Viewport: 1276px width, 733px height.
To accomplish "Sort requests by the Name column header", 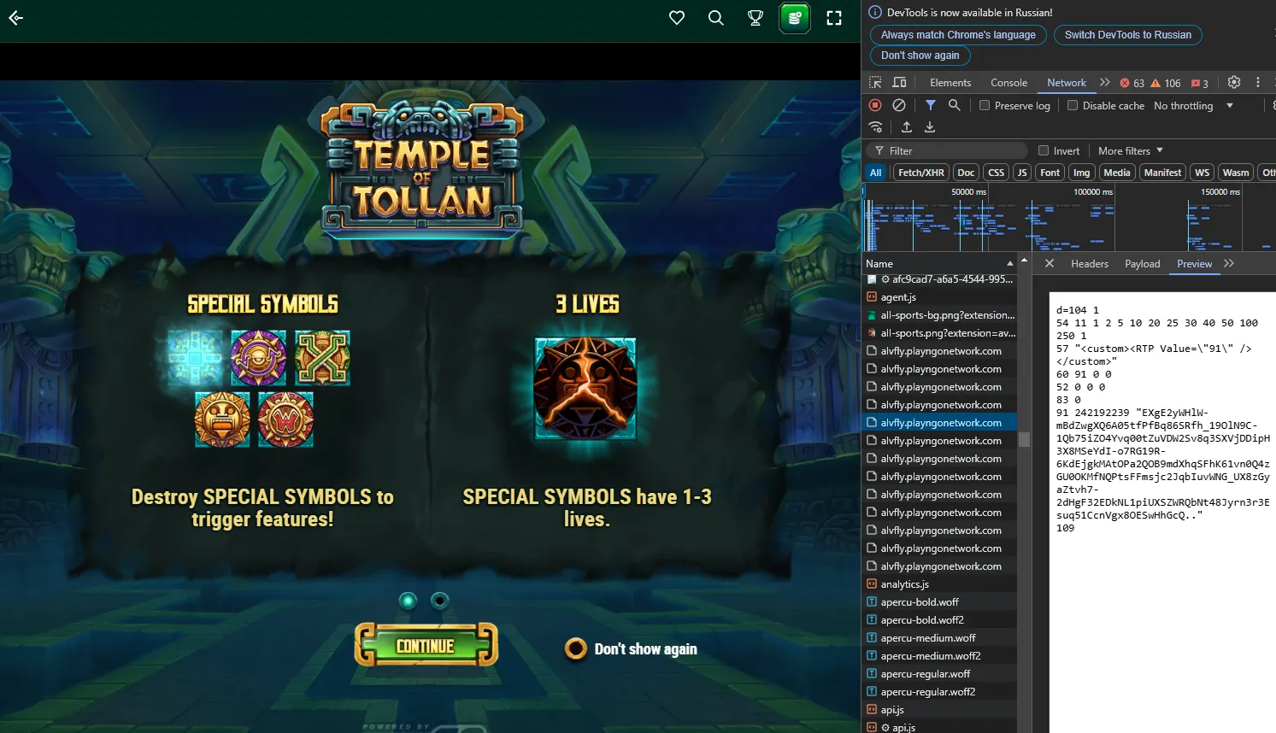I will [939, 264].
